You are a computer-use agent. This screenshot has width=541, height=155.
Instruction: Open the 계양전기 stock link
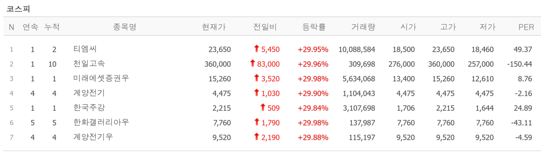(x=89, y=93)
